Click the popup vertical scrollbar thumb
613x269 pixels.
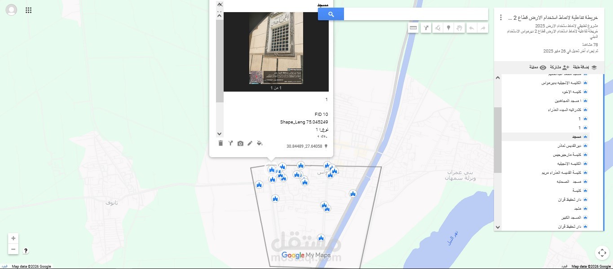point(220,61)
